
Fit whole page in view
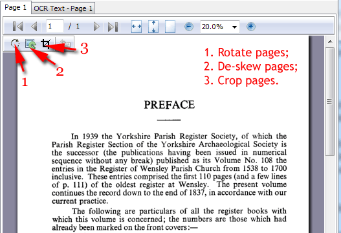coord(170,27)
